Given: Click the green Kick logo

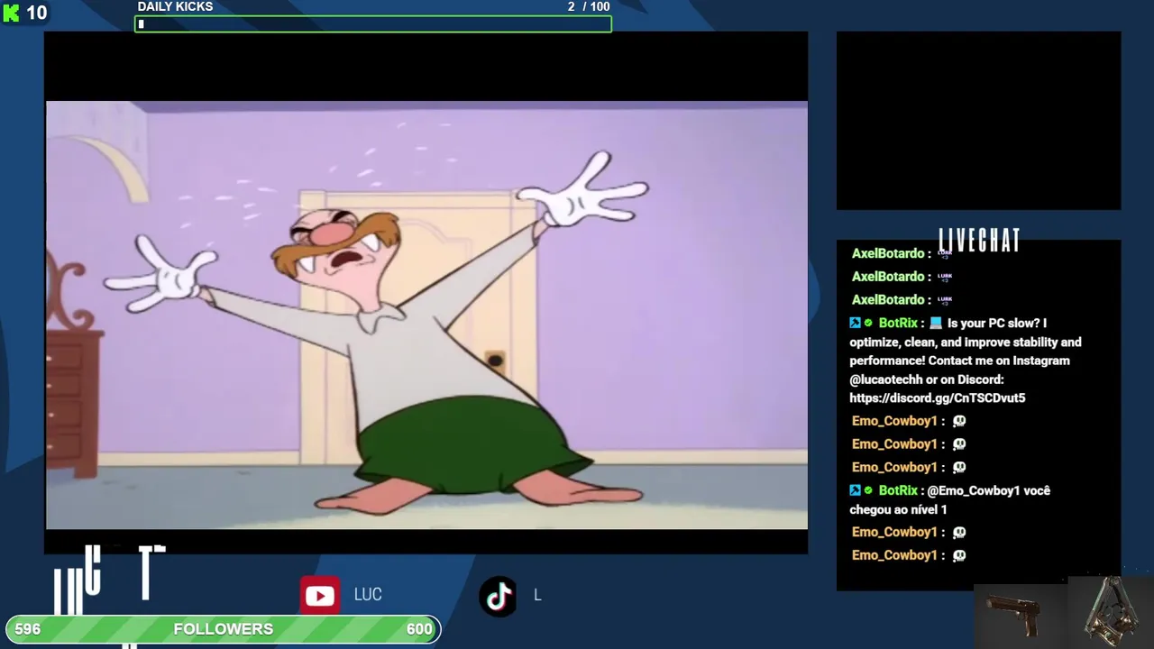Looking at the screenshot, I should click(11, 13).
